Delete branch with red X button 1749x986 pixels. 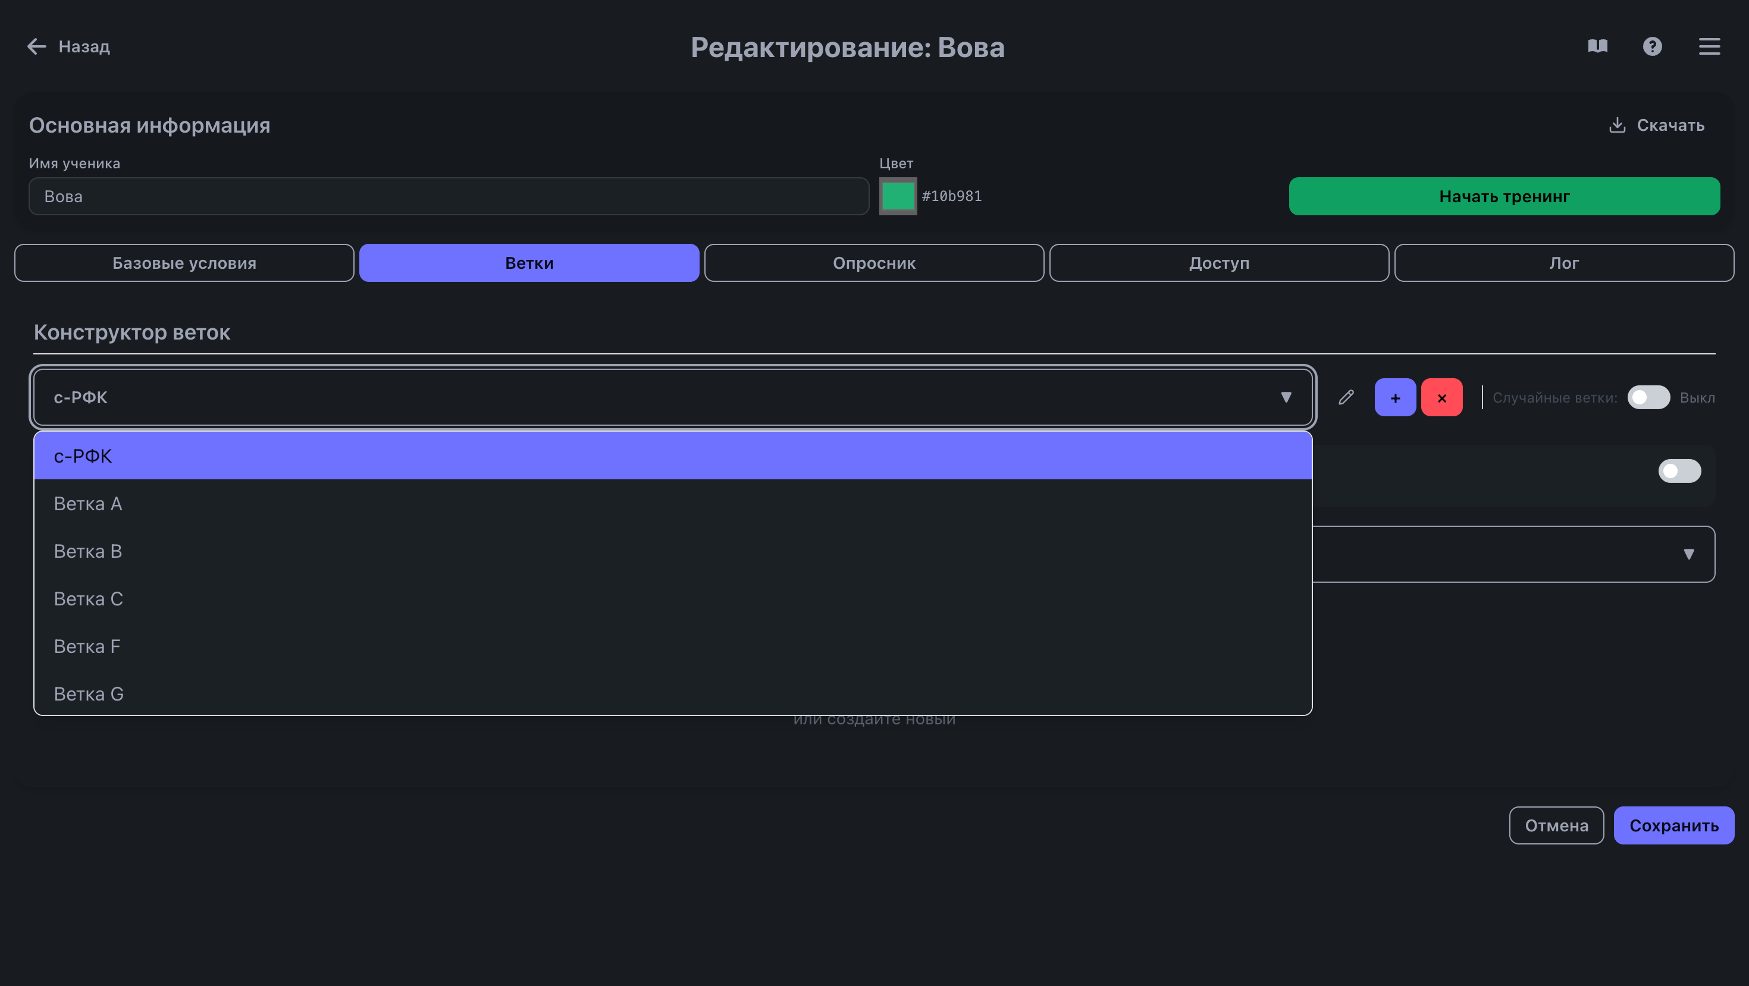[x=1441, y=398]
